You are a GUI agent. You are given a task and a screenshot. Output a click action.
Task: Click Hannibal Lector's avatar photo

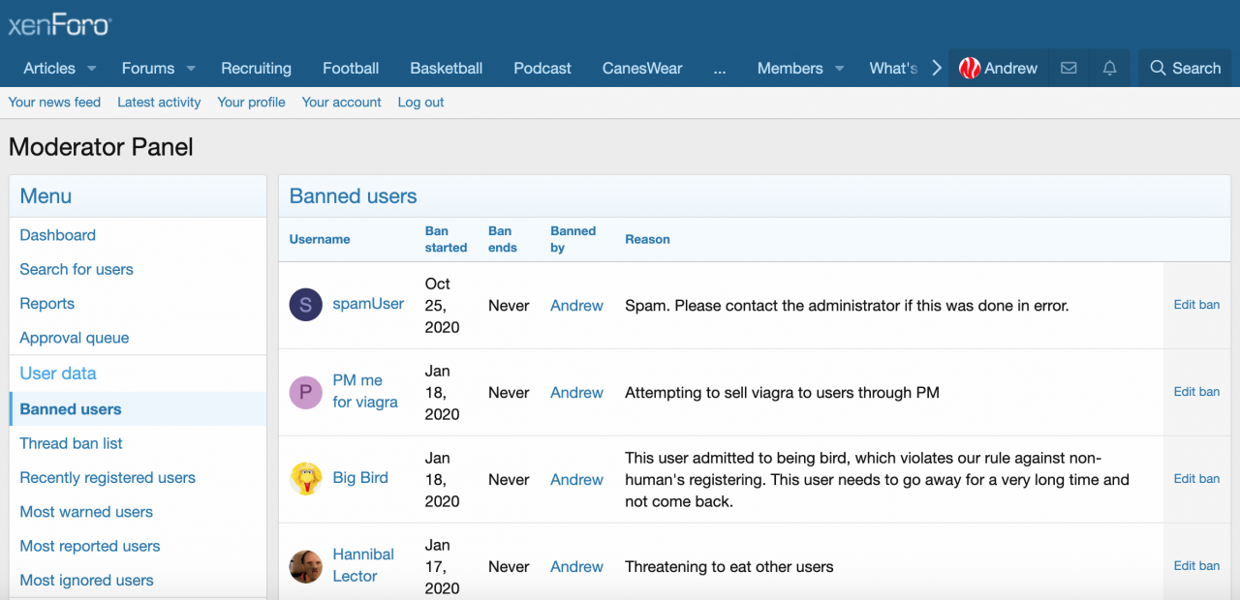click(x=306, y=566)
